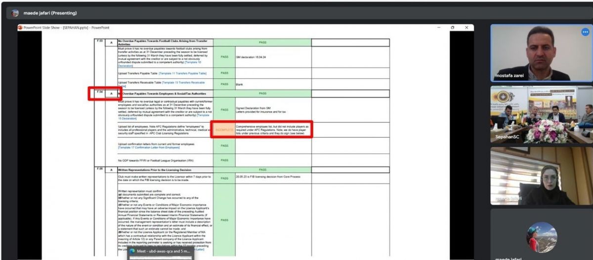Viewport: 593px width, 260px height.
Task: Click the PowerPoint icon in slideshow title bar
Action: [20, 28]
